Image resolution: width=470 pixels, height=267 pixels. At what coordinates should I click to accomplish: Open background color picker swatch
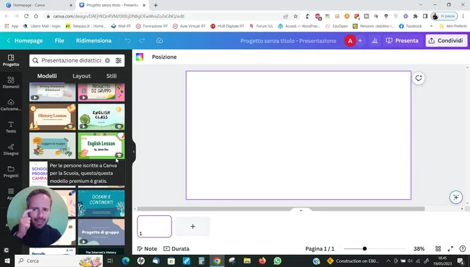coord(140,57)
